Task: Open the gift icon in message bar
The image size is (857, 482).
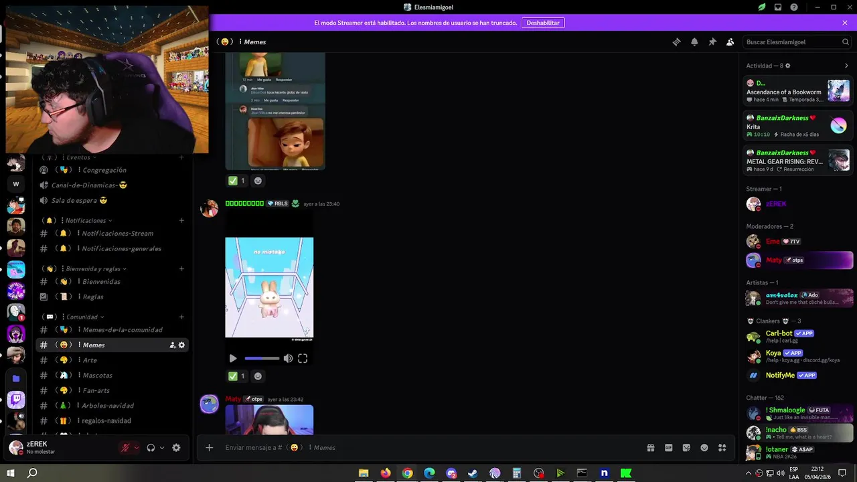Action: pos(650,447)
